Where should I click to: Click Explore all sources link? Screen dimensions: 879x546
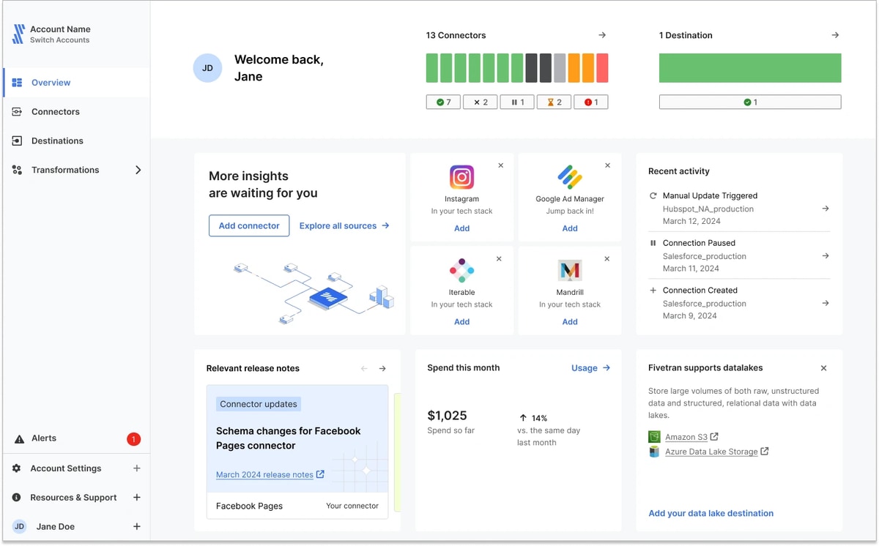344,225
